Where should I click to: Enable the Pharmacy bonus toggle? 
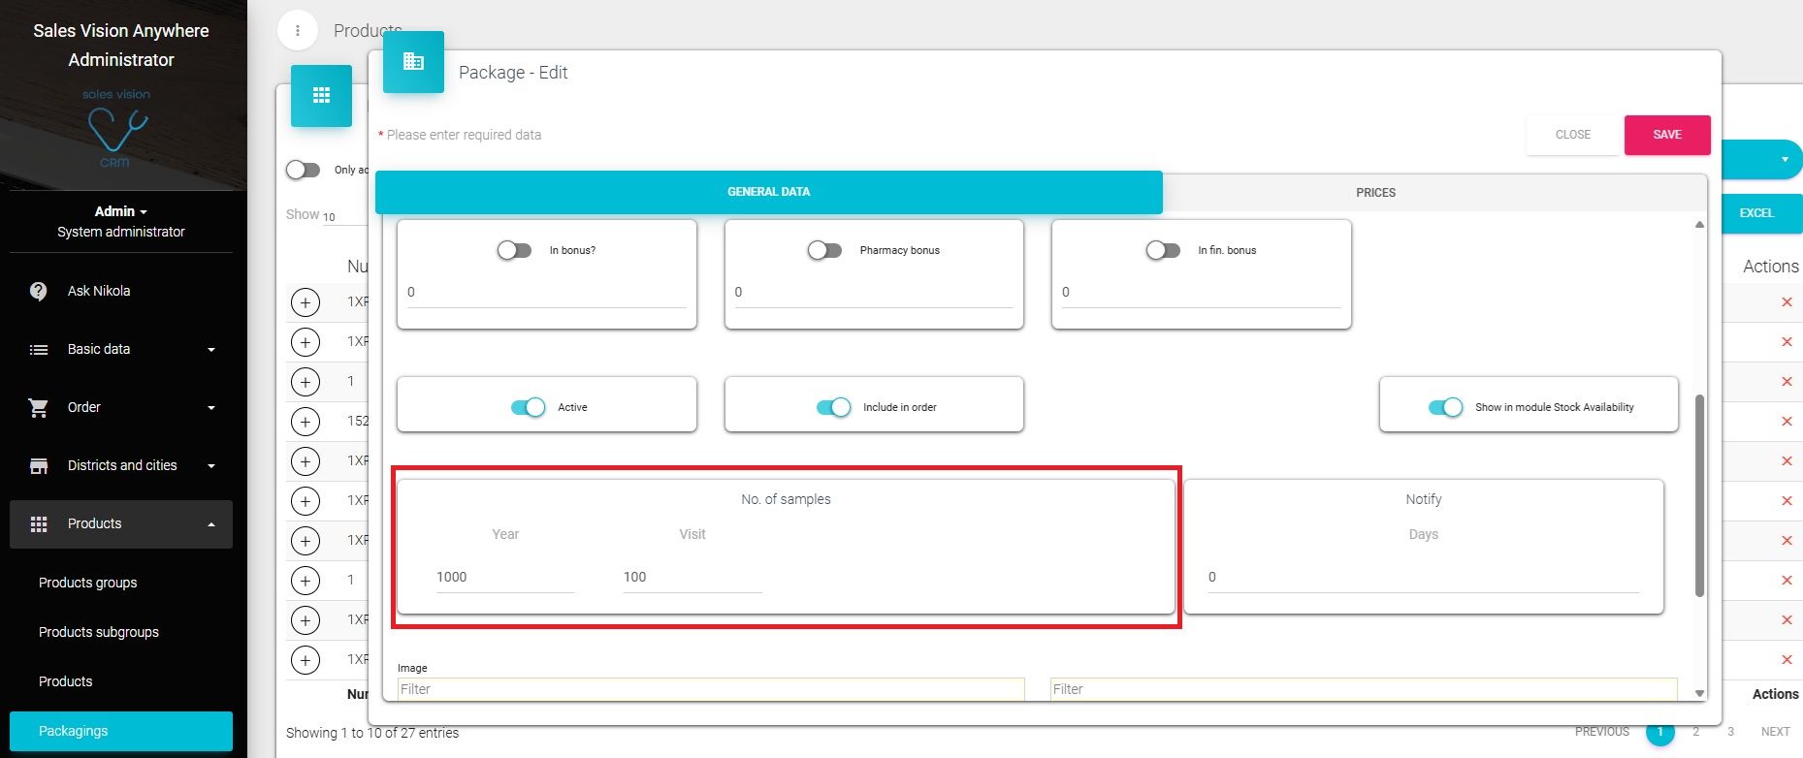coord(824,250)
